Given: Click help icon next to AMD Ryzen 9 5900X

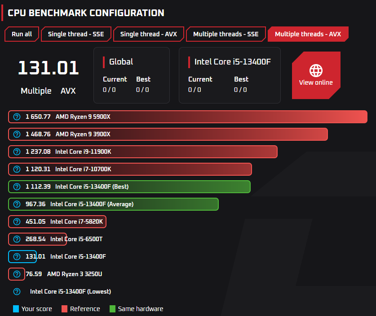Looking at the screenshot, I should tap(17, 117).
